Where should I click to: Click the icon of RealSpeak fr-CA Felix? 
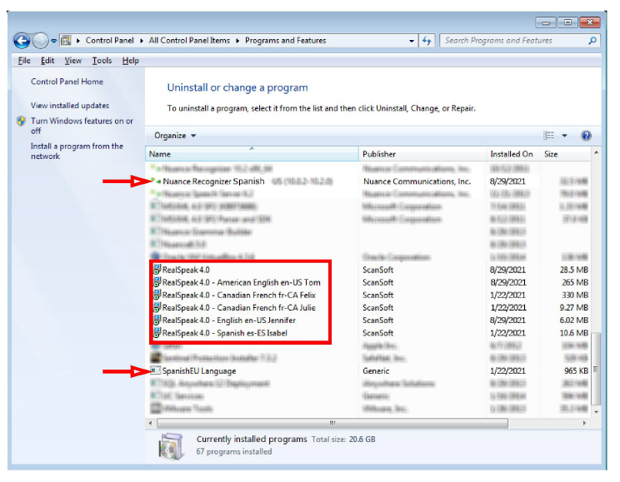point(157,296)
